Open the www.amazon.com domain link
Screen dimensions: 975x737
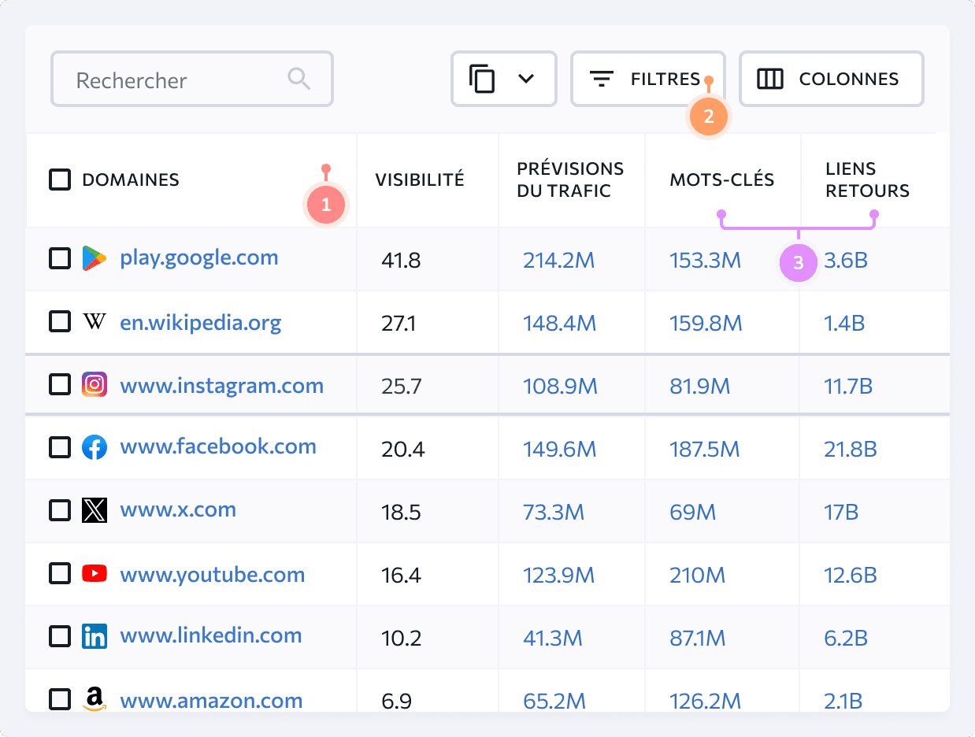[211, 700]
